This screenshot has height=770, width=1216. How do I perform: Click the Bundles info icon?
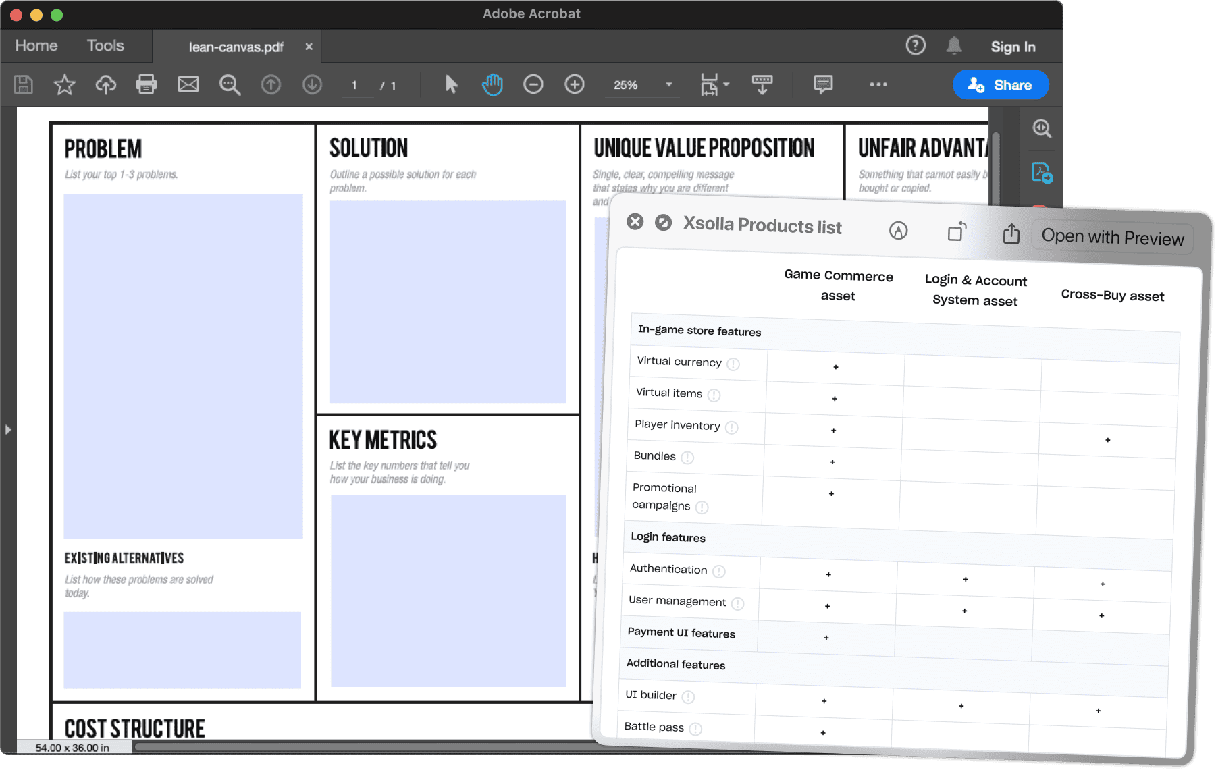(687, 458)
